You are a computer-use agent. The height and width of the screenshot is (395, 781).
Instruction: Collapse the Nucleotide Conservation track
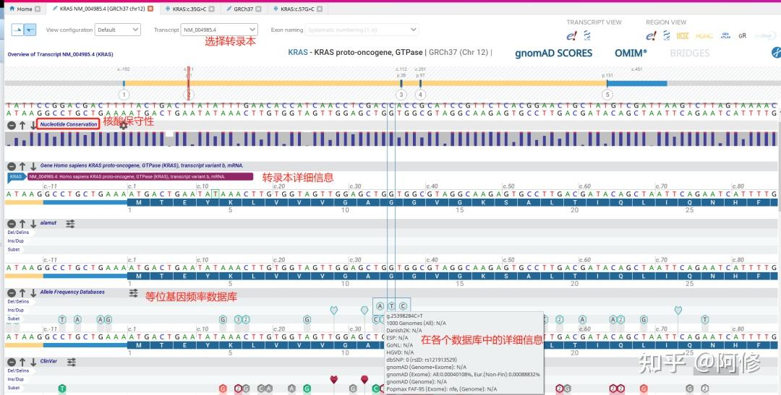12,126
